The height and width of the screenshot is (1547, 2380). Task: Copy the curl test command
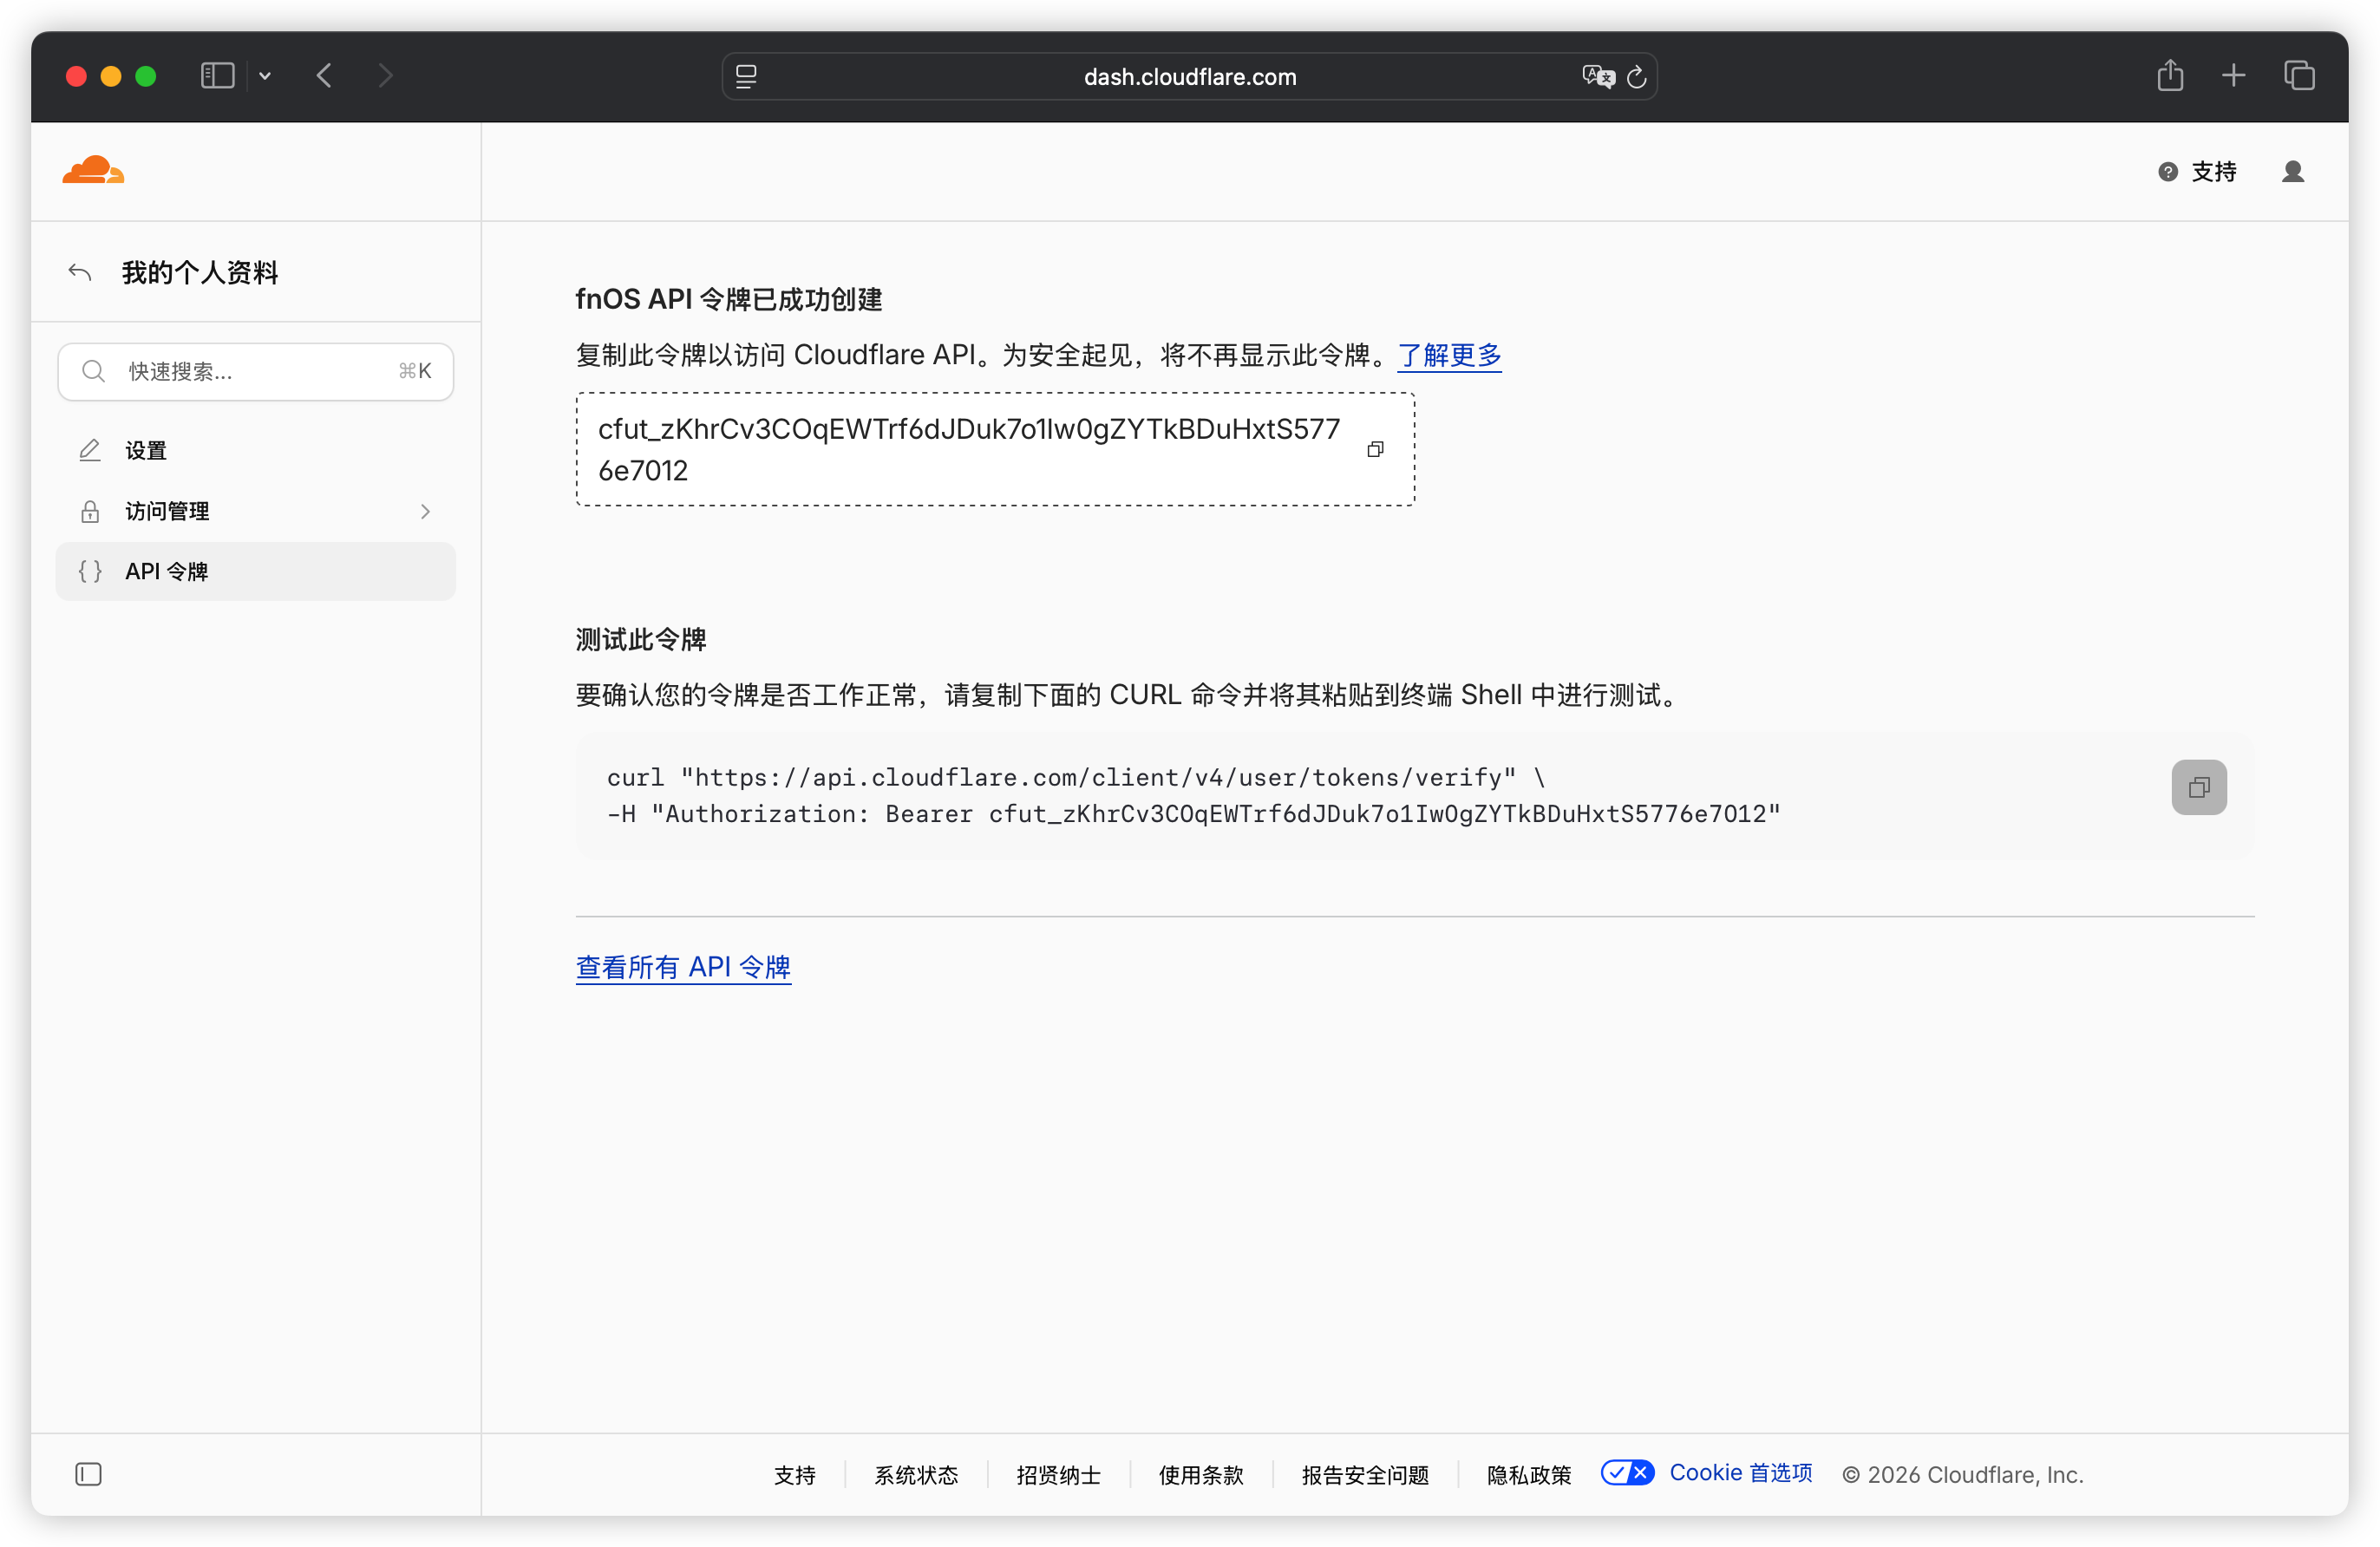tap(2198, 787)
